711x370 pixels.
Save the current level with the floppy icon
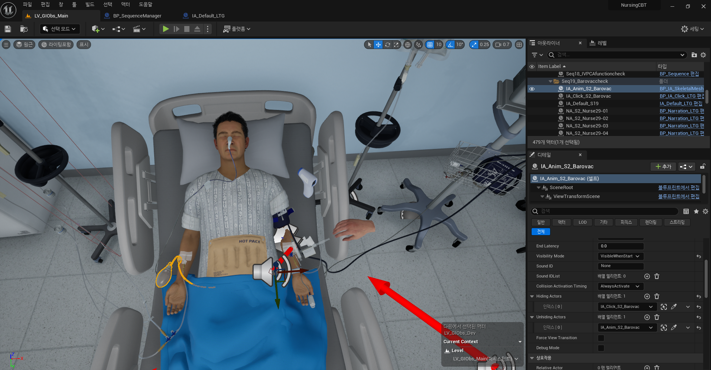point(8,29)
